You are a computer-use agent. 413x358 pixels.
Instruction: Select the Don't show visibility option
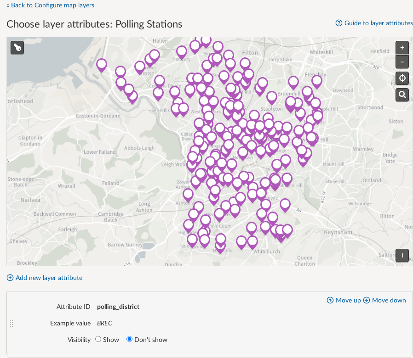(x=129, y=340)
